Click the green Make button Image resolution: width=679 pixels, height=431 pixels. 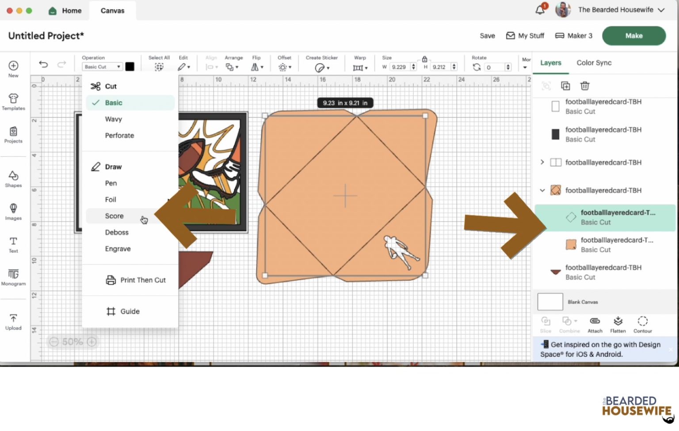(633, 36)
